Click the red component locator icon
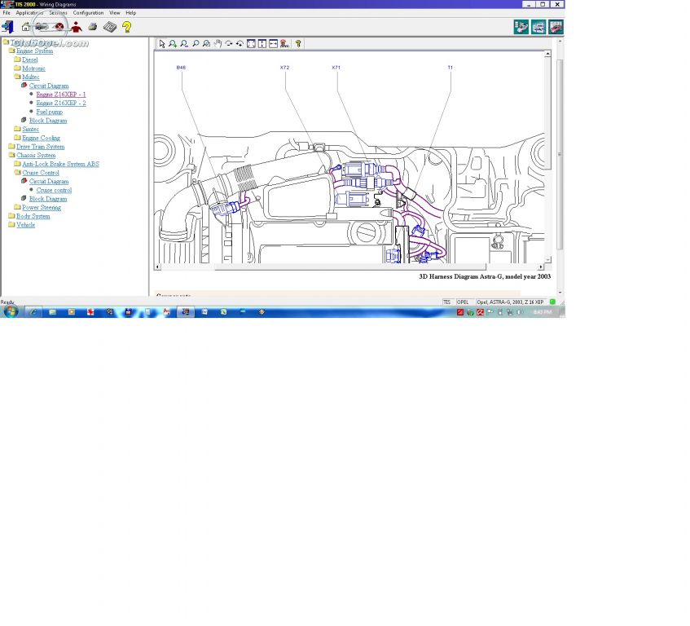This screenshot has height=626, width=690. tap(284, 43)
